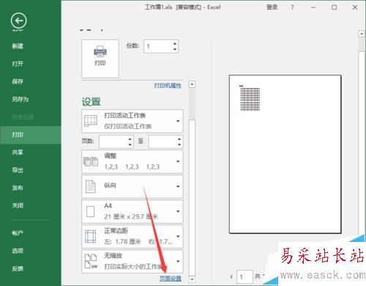
Task: Click the 打印机属性 link
Action: coord(168,86)
